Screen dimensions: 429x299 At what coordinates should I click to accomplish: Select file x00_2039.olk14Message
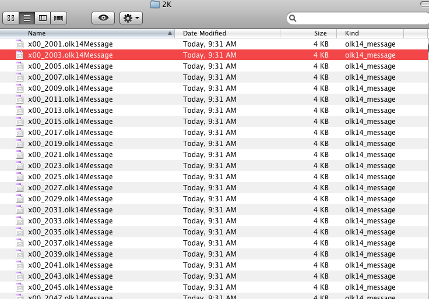(x=213, y=254)
